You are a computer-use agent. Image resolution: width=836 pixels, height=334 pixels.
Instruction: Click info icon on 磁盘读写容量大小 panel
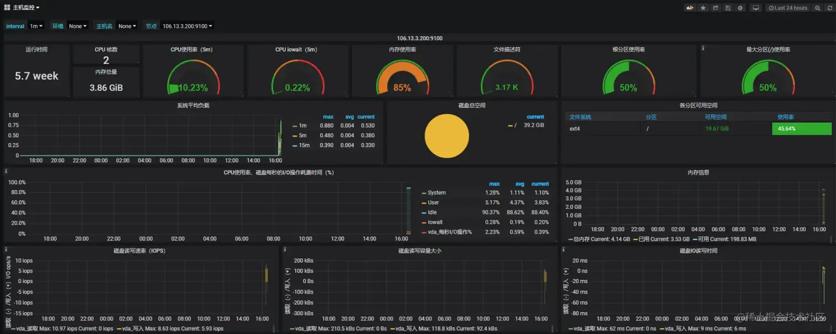click(x=285, y=249)
